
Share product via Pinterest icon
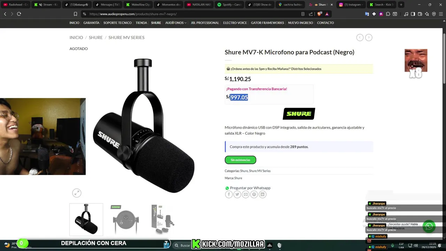coord(254,195)
